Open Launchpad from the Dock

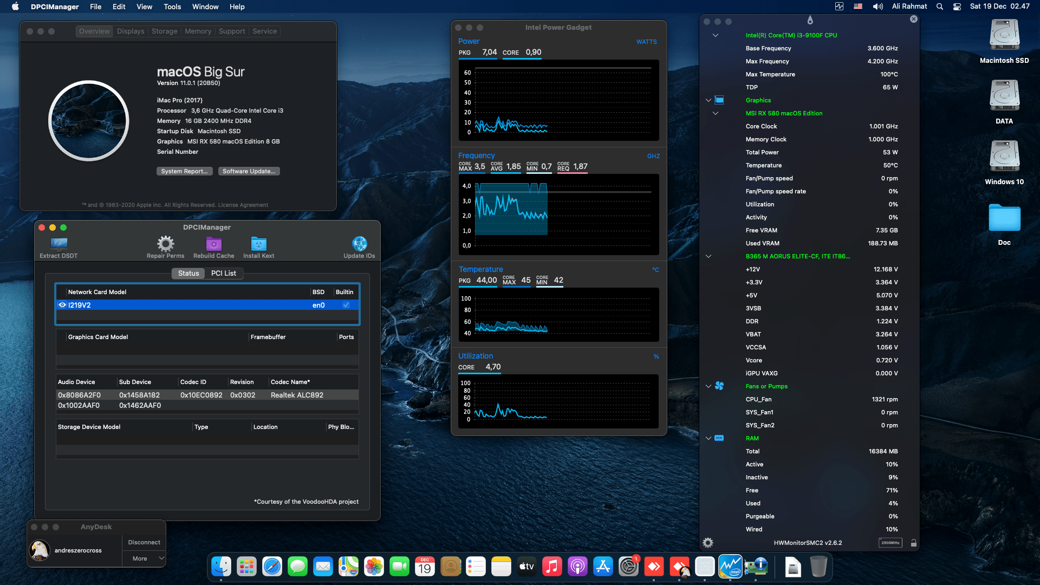click(x=246, y=567)
